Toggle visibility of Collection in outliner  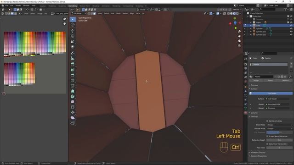(291, 16)
